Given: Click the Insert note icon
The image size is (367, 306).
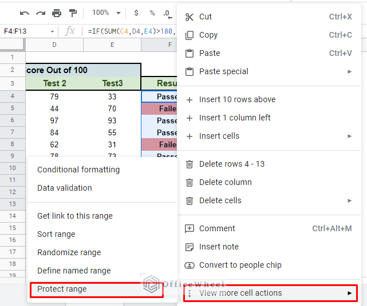Looking at the screenshot, I should [190, 247].
